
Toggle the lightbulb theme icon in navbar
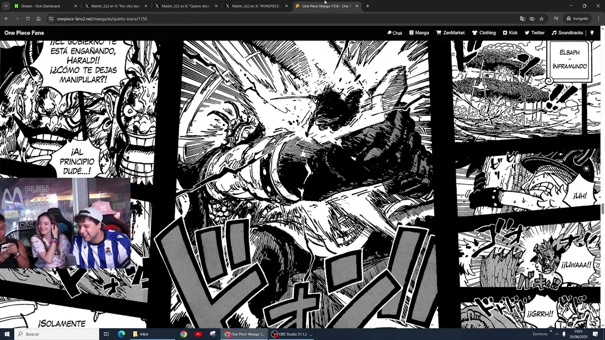coord(592,33)
